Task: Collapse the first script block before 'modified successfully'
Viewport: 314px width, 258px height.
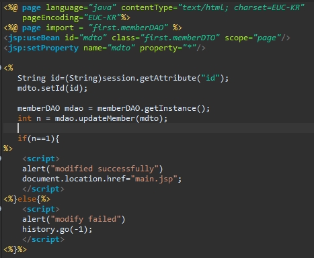Action: pos(1,159)
